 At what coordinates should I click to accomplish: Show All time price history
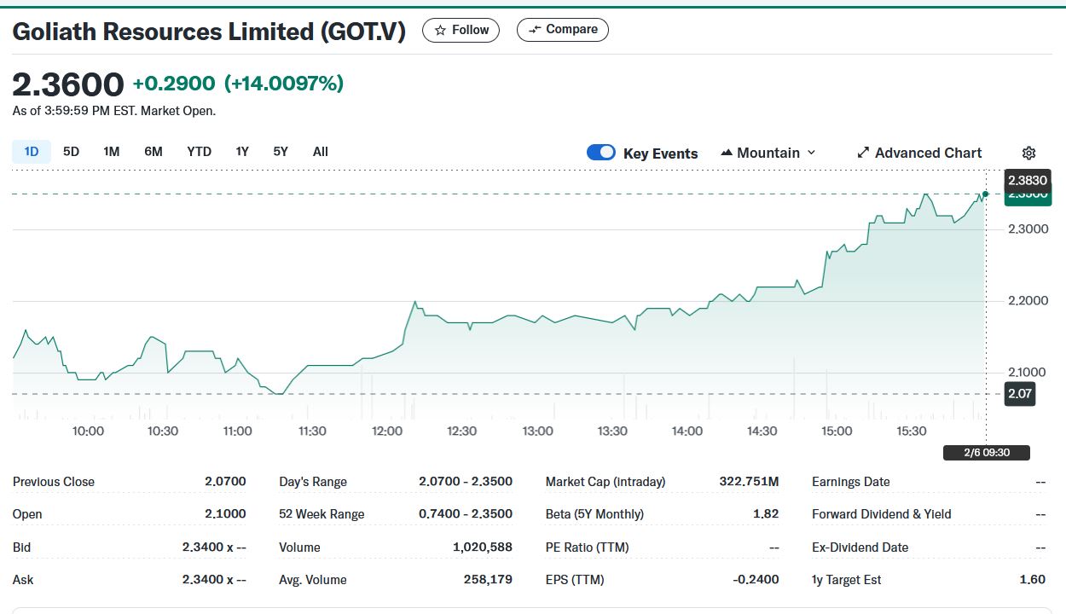pyautogui.click(x=320, y=152)
